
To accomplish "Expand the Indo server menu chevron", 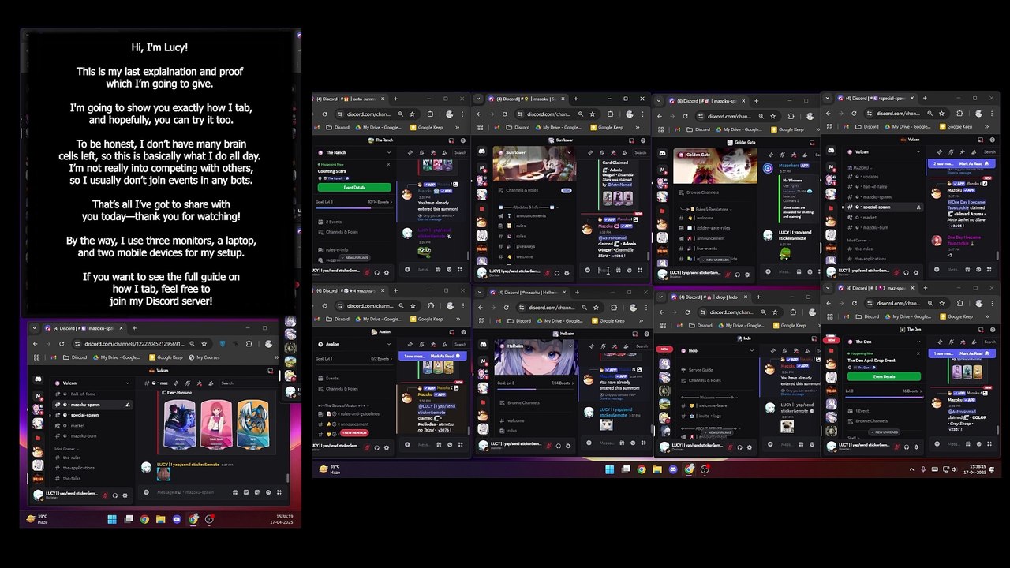I will pyautogui.click(x=751, y=350).
